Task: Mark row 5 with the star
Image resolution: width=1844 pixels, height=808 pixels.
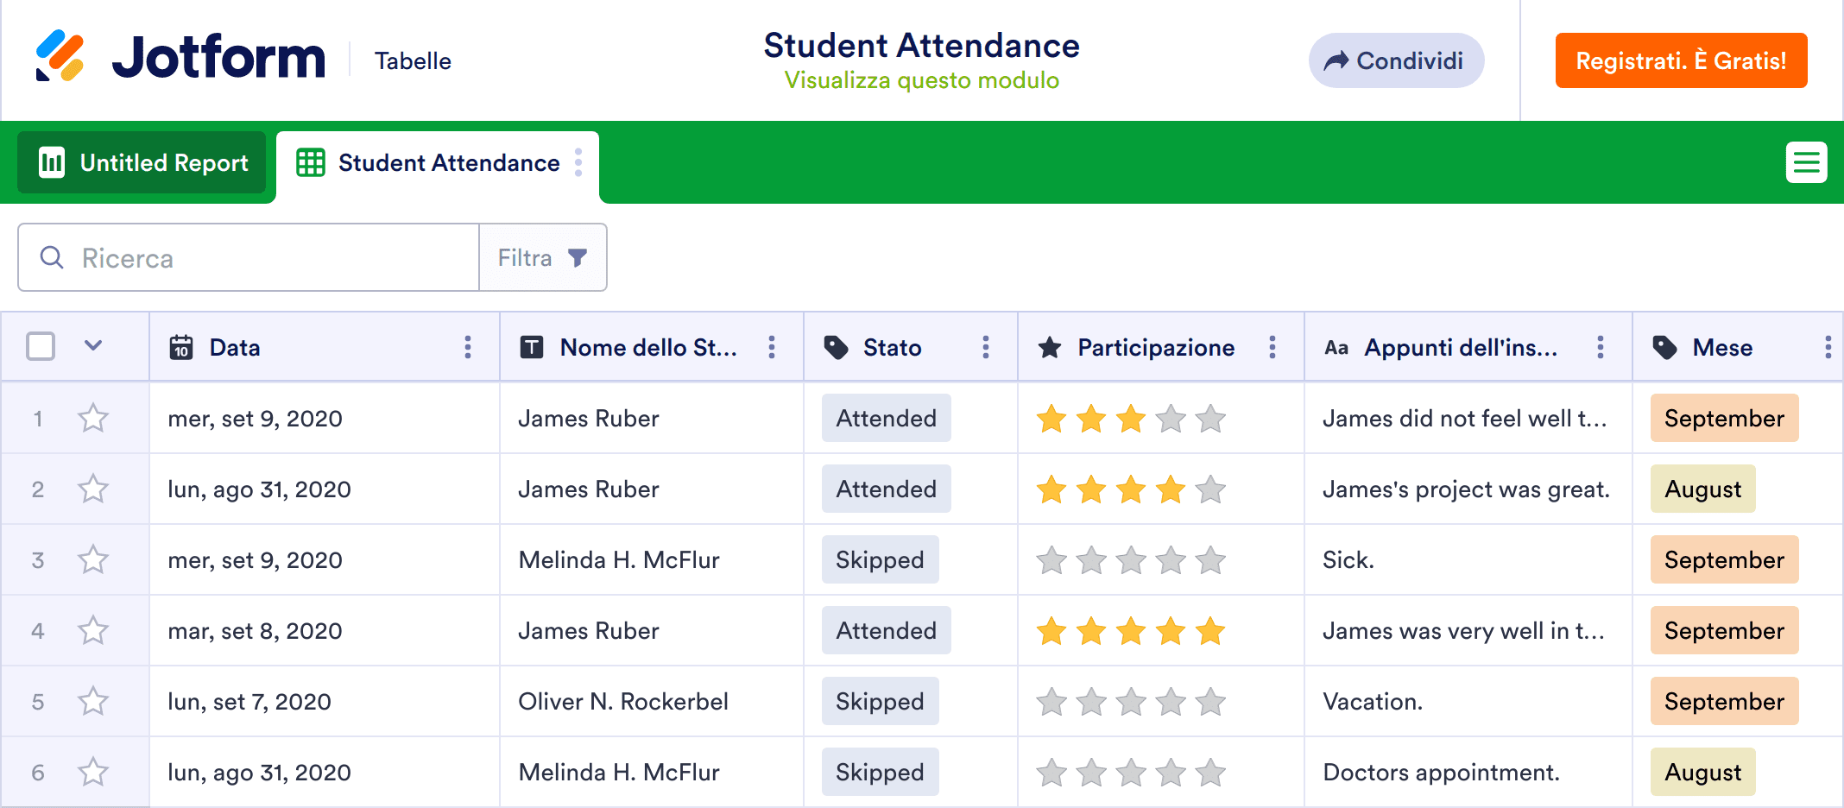Action: pos(93,702)
